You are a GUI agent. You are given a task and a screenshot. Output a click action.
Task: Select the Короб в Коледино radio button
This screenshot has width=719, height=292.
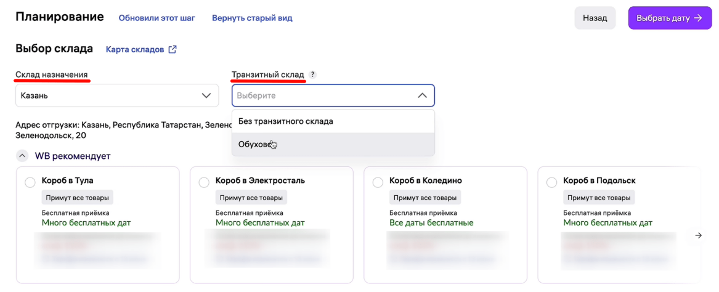click(378, 182)
